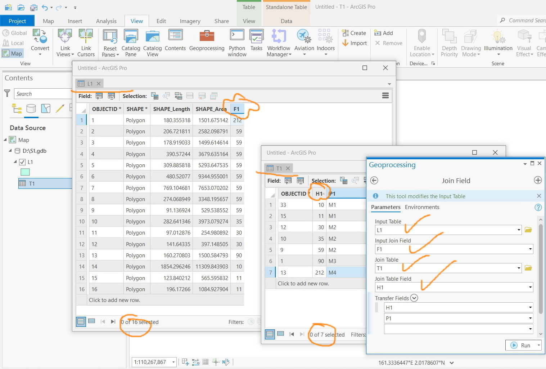Open the Input Join Field dropdown
Image resolution: width=546 pixels, height=369 pixels.
[x=530, y=249]
